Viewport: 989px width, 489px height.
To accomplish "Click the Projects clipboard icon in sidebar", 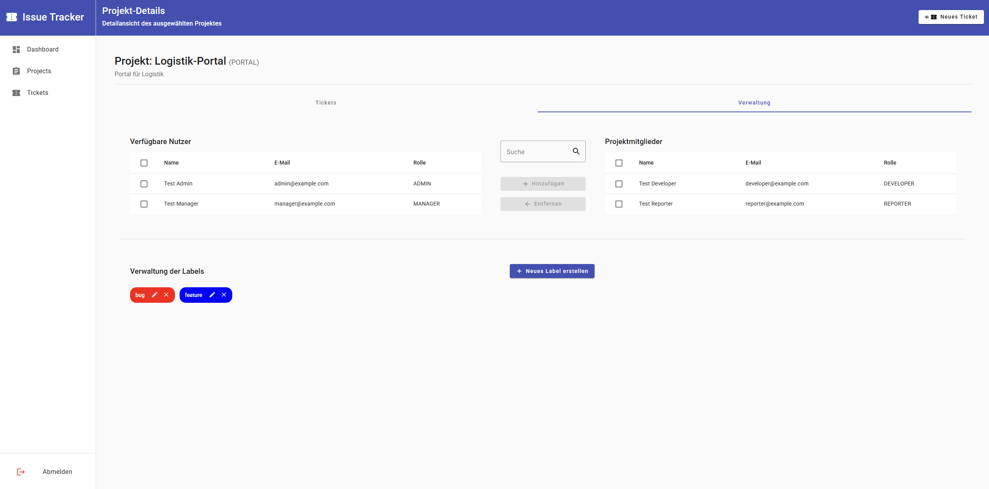I will [x=16, y=71].
